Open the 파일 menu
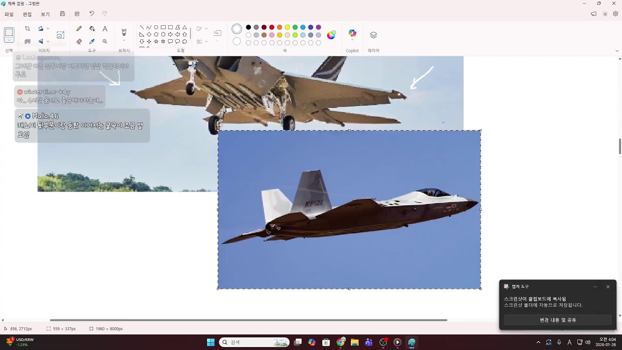Screen dimensions: 622x350 point(9,14)
